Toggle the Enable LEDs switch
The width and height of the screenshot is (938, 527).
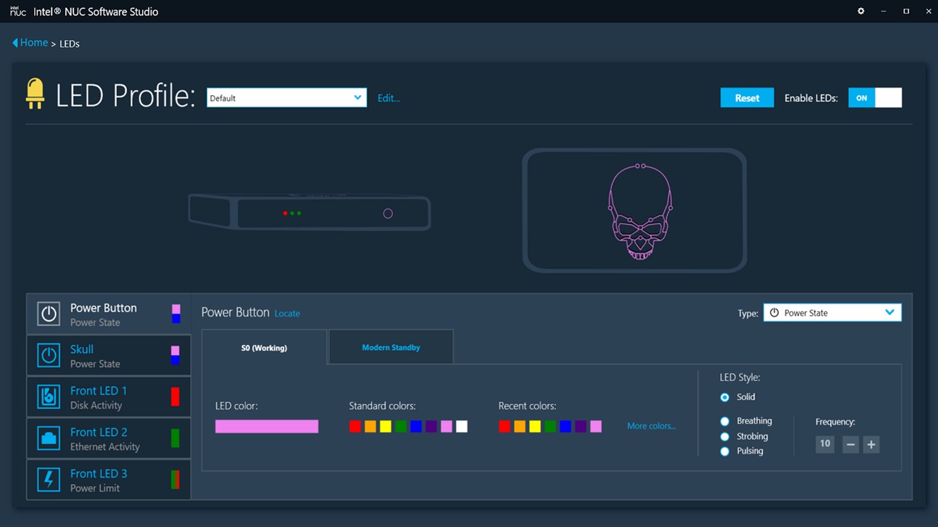874,98
